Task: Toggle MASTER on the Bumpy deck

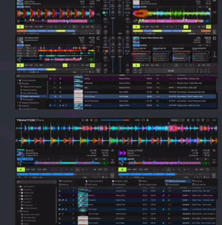Action: click(29, 159)
